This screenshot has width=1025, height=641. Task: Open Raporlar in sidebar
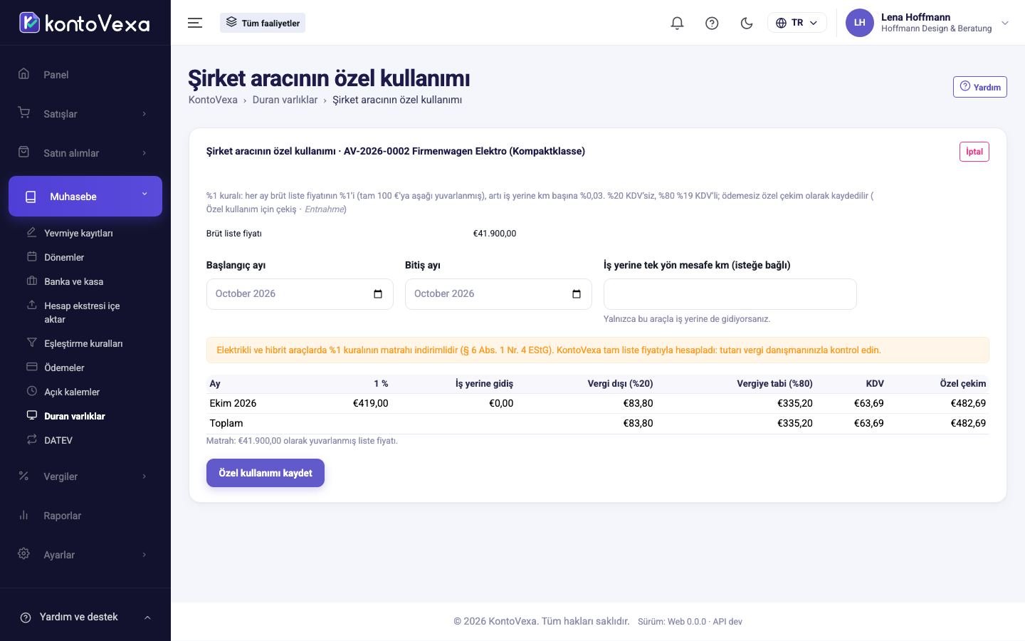85,516
